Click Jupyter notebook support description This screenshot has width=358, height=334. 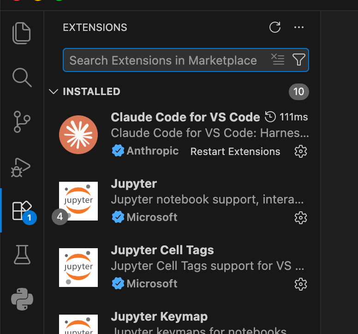click(x=207, y=200)
